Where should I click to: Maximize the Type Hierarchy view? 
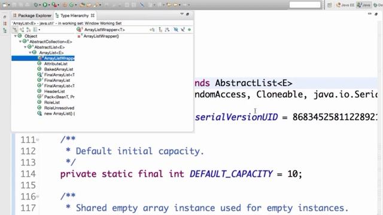coord(187,14)
